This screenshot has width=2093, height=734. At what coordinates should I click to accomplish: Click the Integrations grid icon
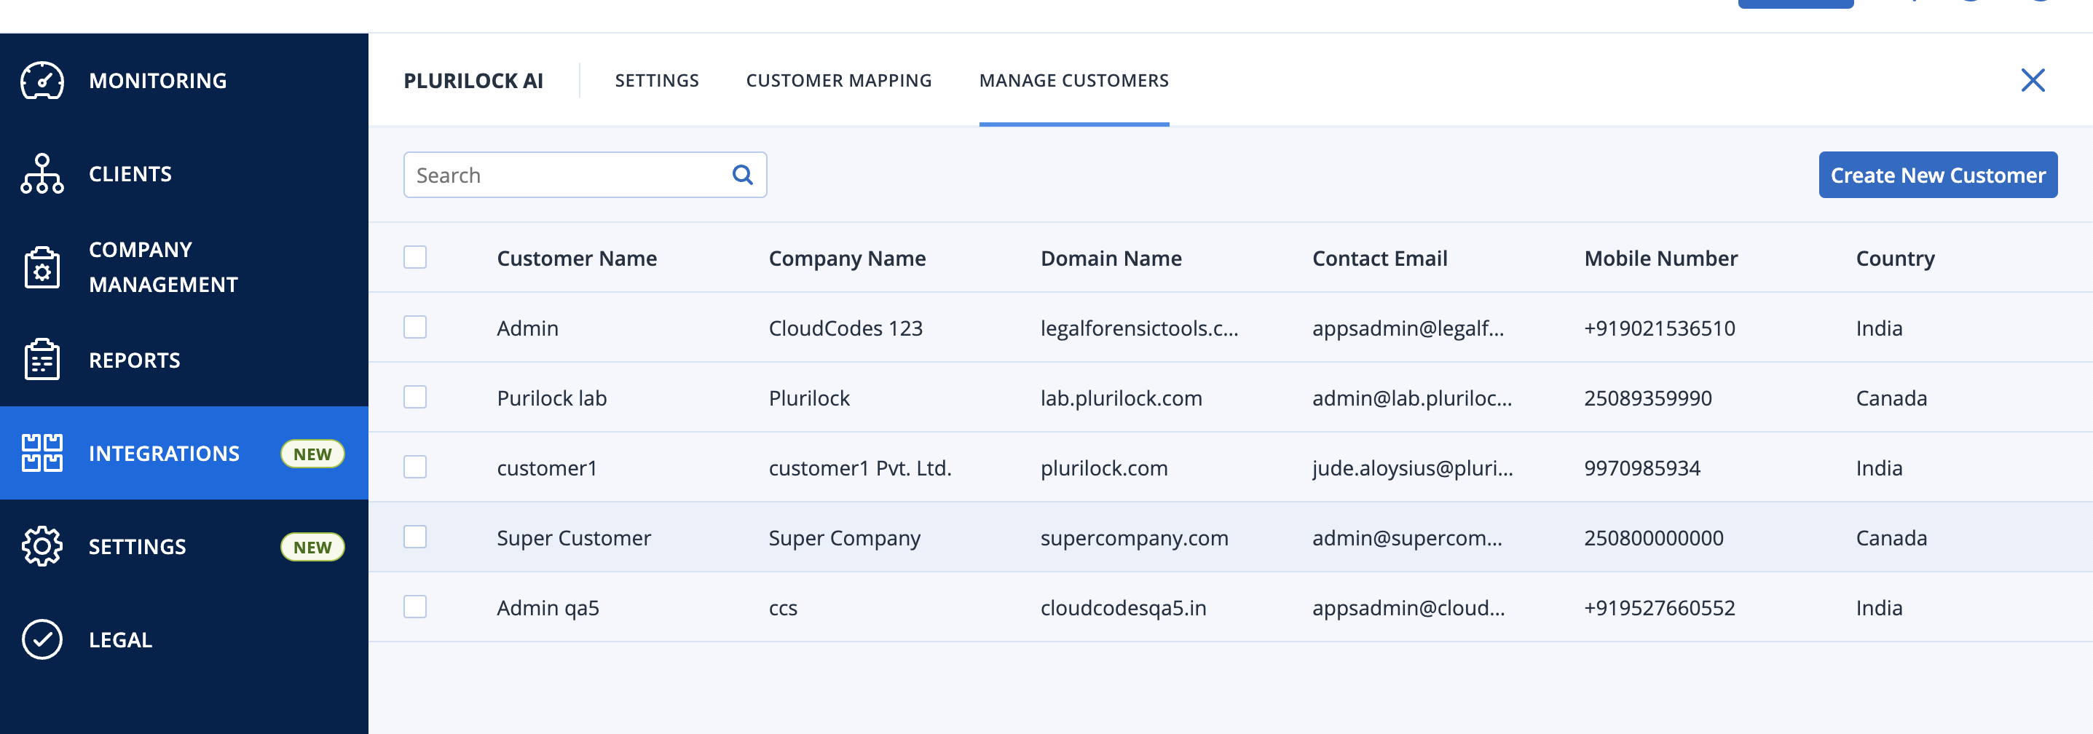pos(42,453)
